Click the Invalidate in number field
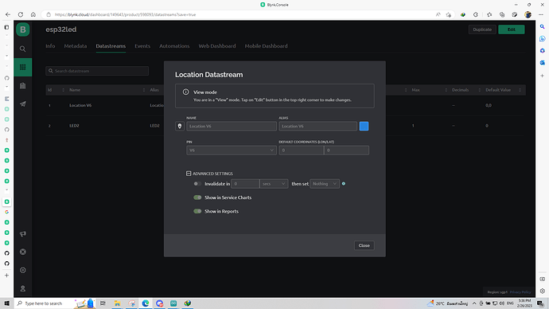 (x=245, y=184)
